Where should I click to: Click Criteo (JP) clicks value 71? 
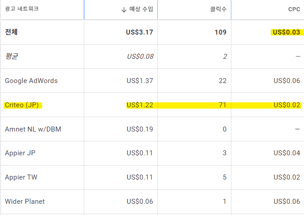[x=222, y=105]
